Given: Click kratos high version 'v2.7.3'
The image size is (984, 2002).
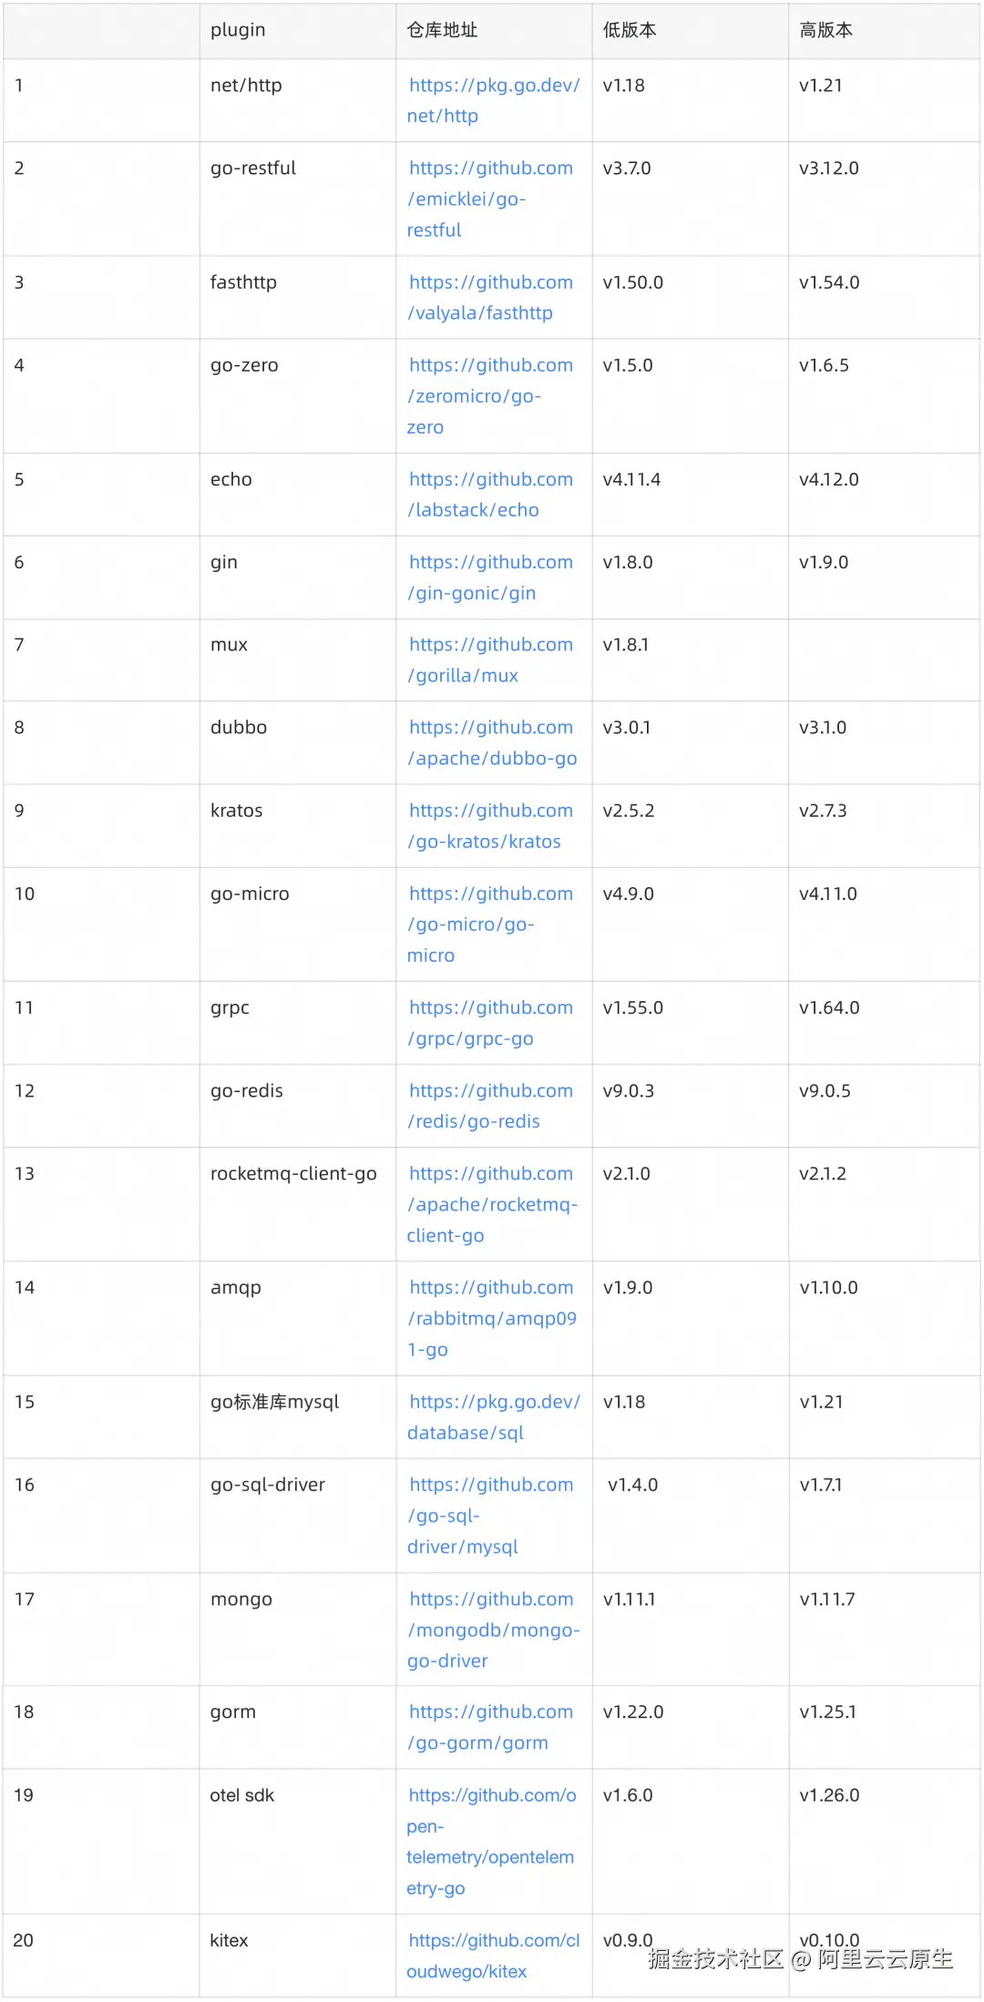Looking at the screenshot, I should (823, 811).
